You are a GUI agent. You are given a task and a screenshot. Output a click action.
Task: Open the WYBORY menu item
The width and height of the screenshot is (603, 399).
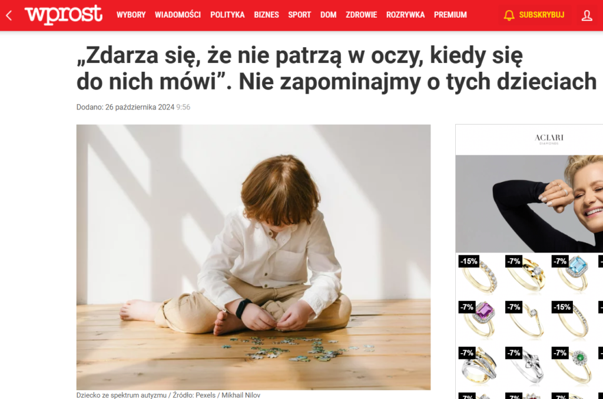pyautogui.click(x=131, y=15)
